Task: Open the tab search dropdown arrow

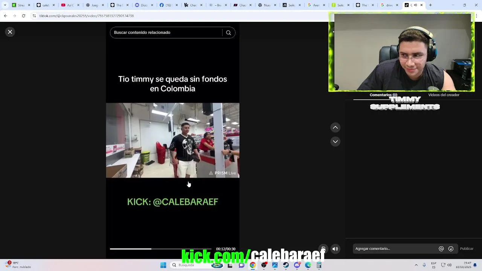Action: coord(5,5)
